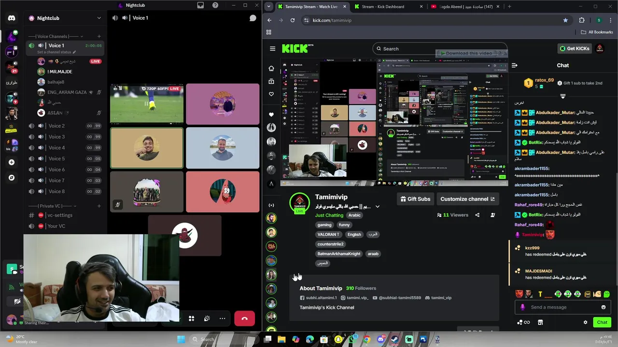Switch to Tamimivip Stream browser tab
This screenshot has height=347, width=618.
[x=312, y=7]
